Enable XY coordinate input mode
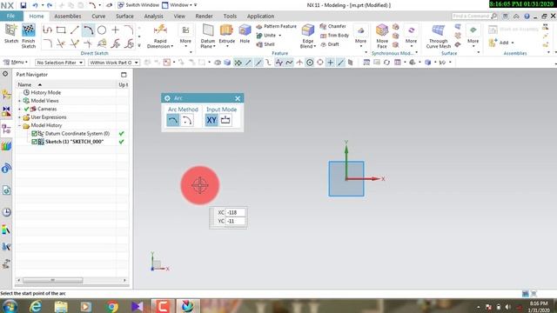 [211, 120]
